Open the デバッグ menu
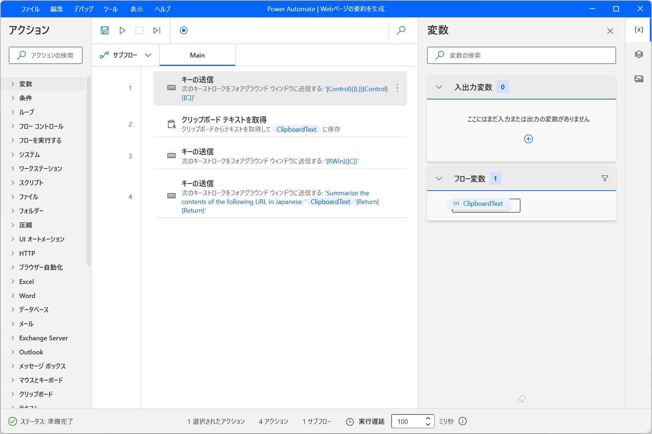Viewport: 652px width, 434px height. tap(84, 9)
